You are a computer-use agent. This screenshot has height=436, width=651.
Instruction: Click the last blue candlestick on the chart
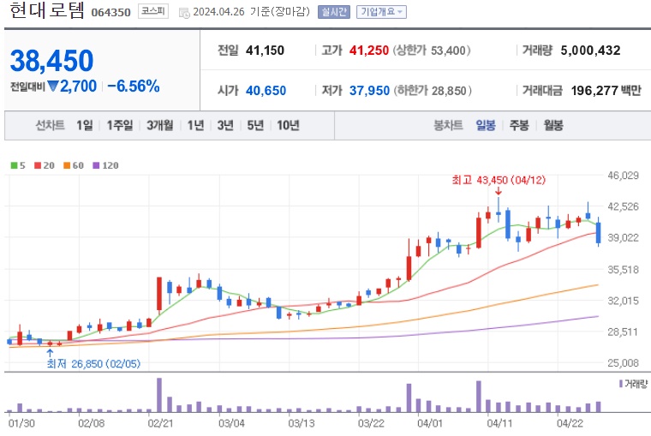(x=598, y=232)
